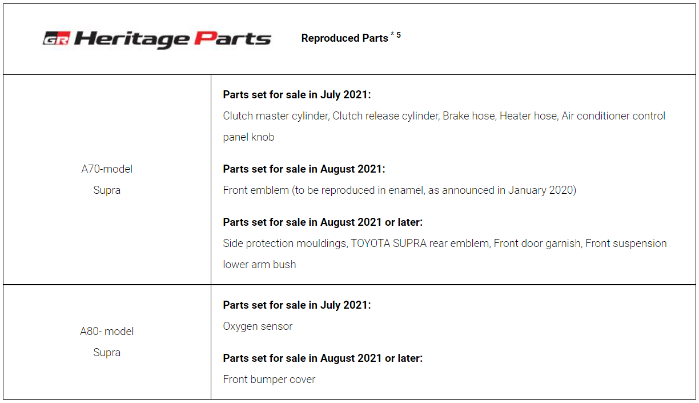
Task: Click the TOYOTA SUPRA rear emblem text
Action: coord(420,244)
